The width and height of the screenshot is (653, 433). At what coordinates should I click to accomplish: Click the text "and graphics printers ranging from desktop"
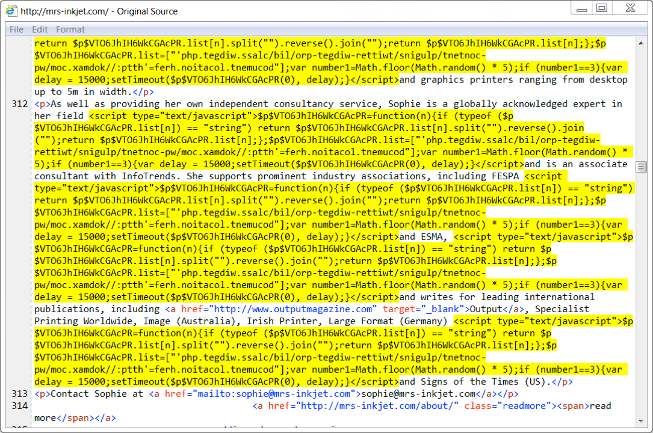click(x=513, y=80)
